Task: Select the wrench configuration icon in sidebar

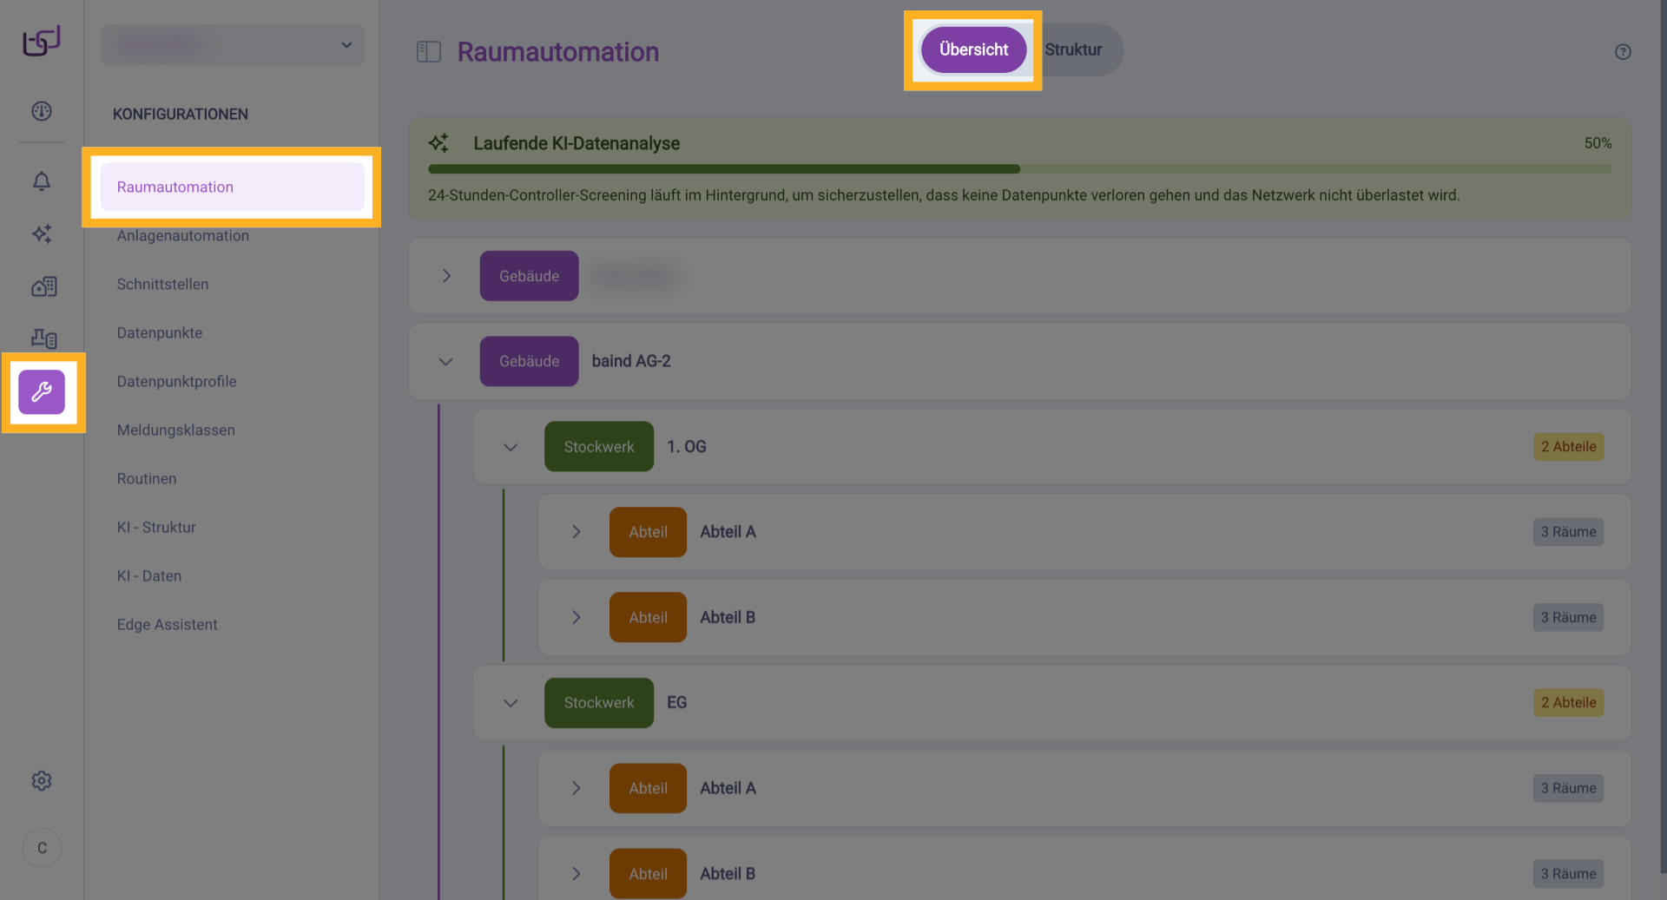Action: tap(42, 392)
